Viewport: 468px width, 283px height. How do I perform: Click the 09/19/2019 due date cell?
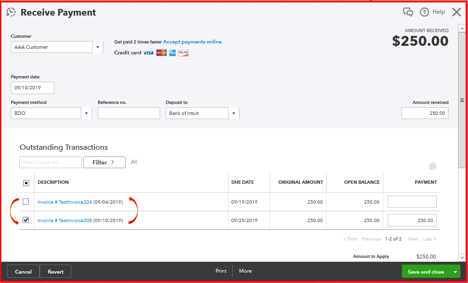coord(245,202)
